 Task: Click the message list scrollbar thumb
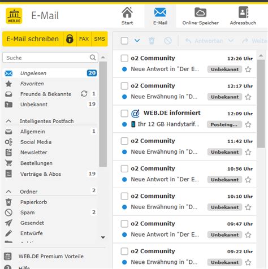261,104
